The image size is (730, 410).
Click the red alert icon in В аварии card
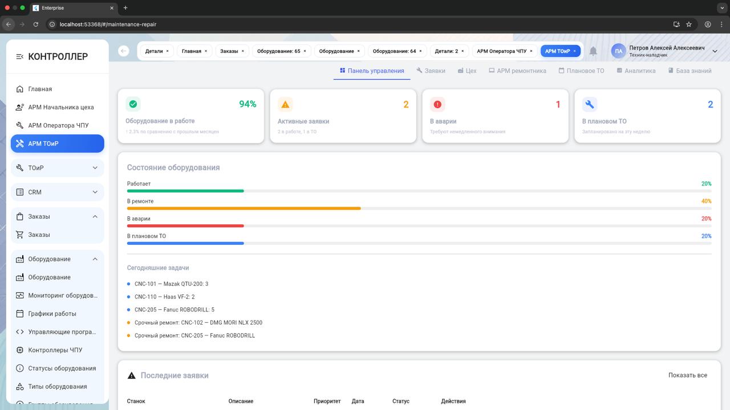tap(437, 104)
